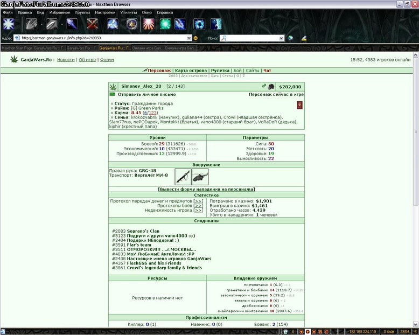Open dropdown arrow next to feather toolbar icon
This screenshot has width=419, height=335.
62,24
